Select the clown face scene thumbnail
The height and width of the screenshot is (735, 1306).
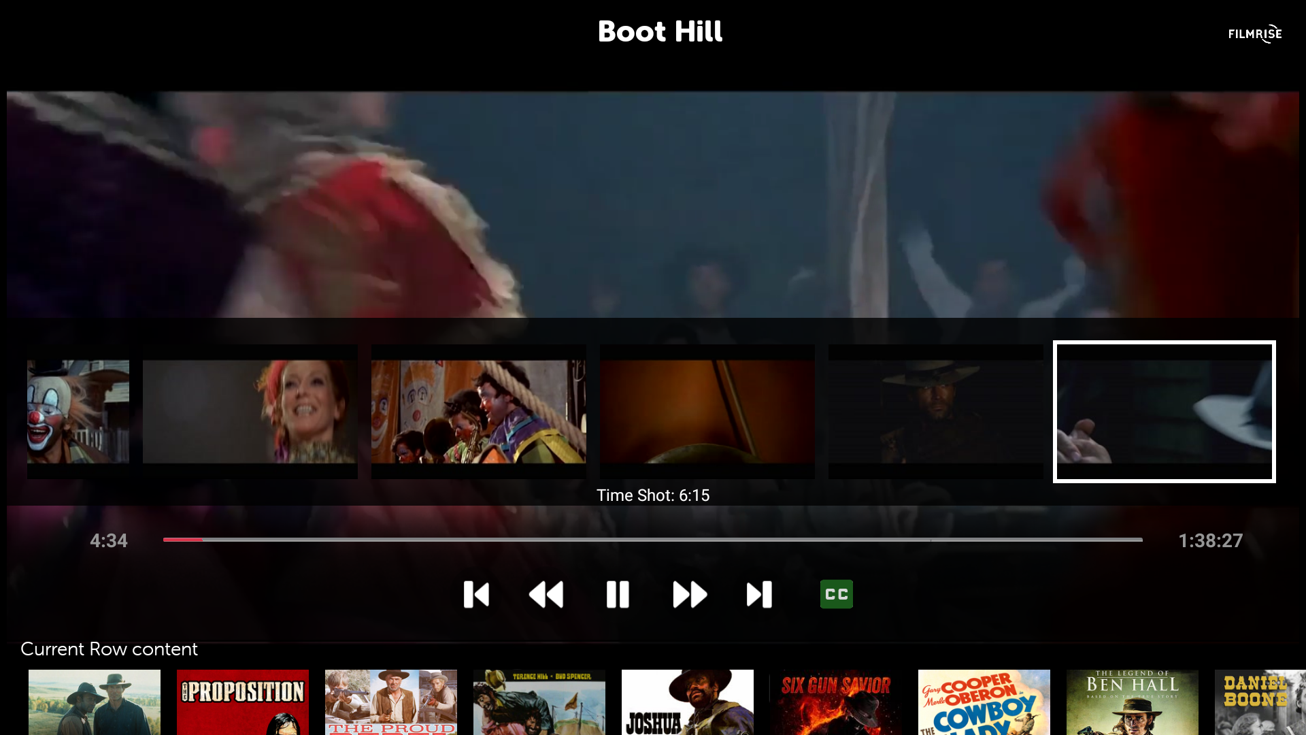click(78, 412)
